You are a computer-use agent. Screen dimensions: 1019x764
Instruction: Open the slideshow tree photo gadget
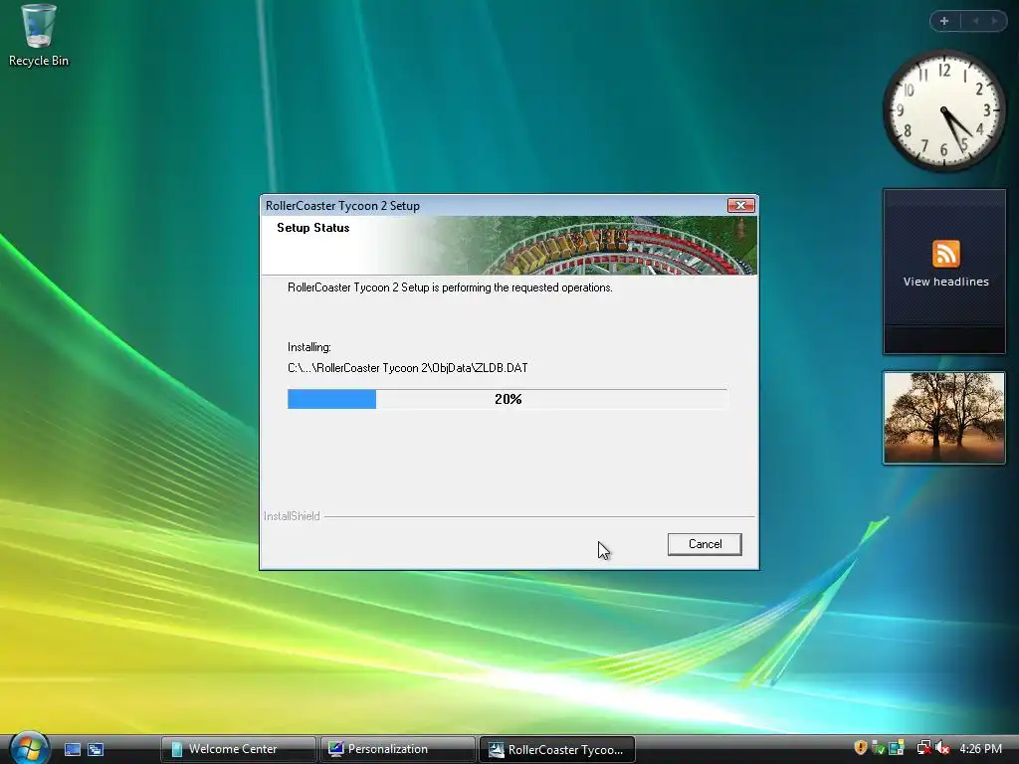(944, 418)
